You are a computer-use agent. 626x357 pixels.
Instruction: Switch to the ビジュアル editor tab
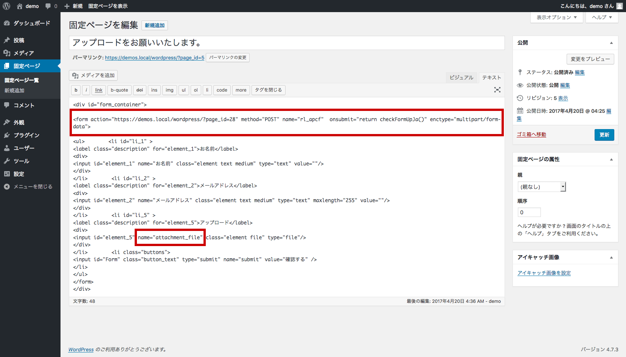click(461, 78)
